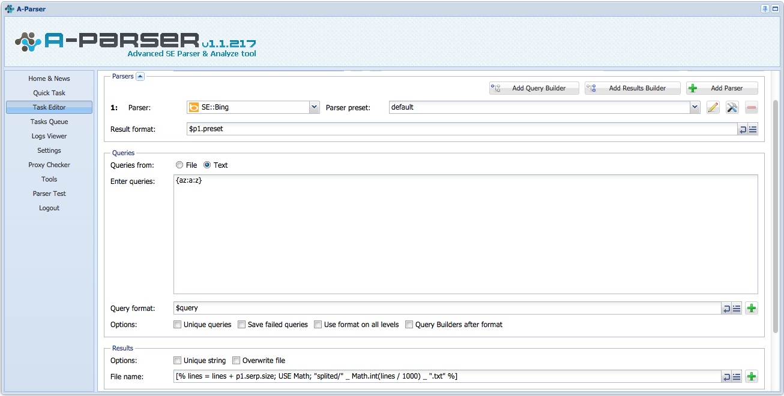784x396 pixels.
Task: Click the Add Results Builder button
Action: point(633,88)
